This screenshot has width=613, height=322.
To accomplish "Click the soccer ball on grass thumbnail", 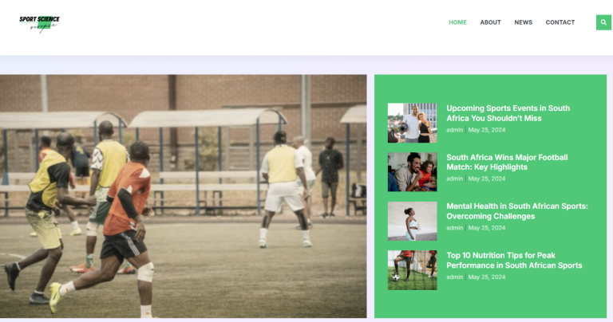I will [x=412, y=270].
